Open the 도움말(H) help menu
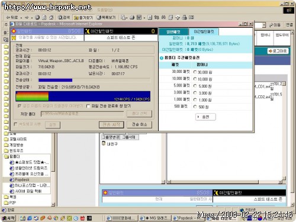This screenshot has width=296, height=222. [x=105, y=10]
